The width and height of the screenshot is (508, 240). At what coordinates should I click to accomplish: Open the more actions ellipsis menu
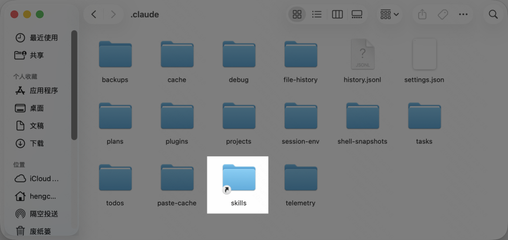[463, 14]
